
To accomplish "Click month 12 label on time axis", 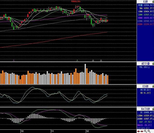I will [87, 131].
